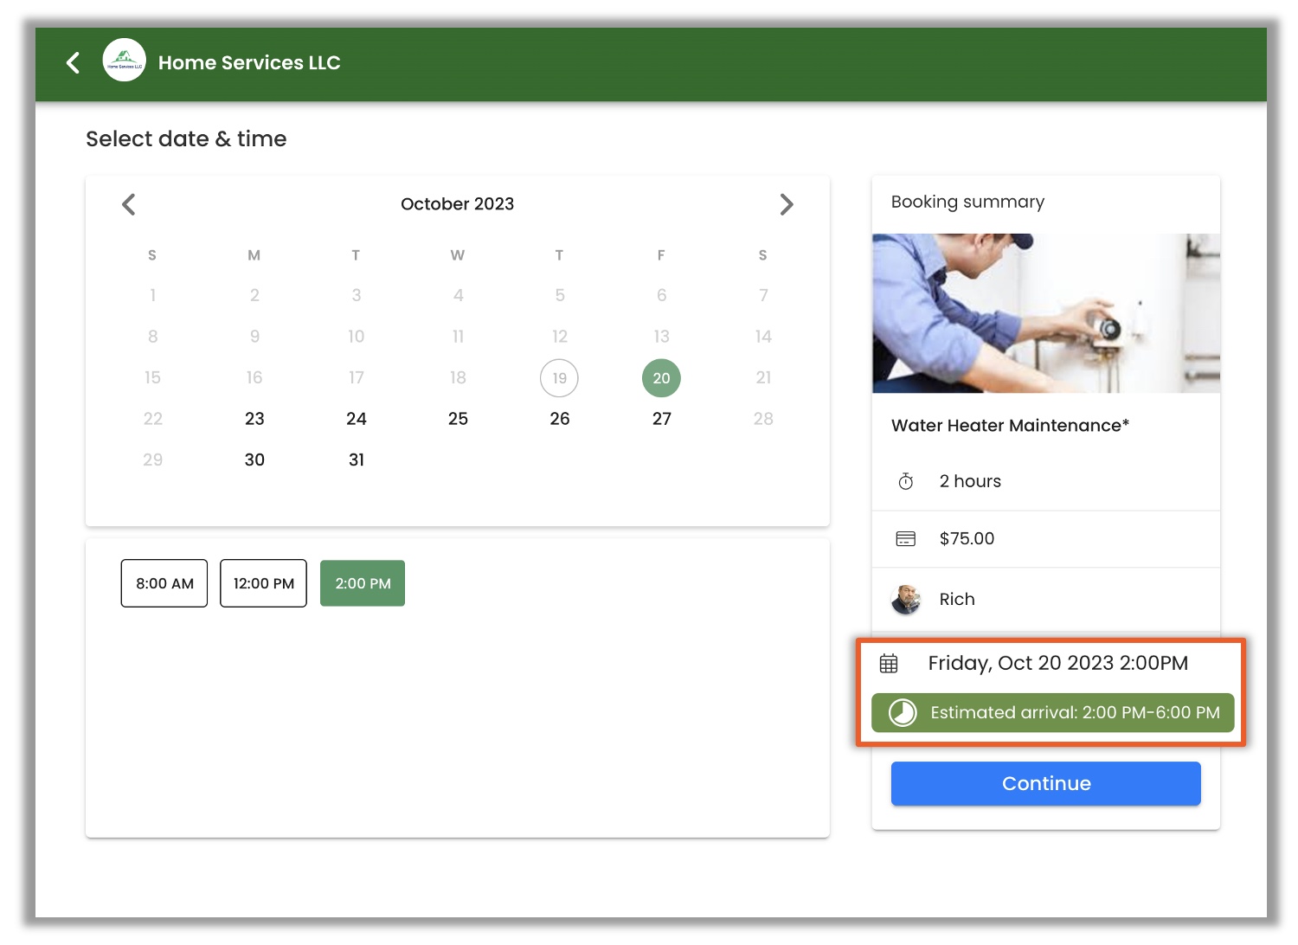
Task: Select the 2:00 PM time slot
Action: coord(363,583)
